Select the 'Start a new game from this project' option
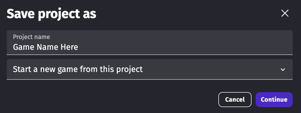The height and width of the screenshot is (113, 301). coord(78,69)
